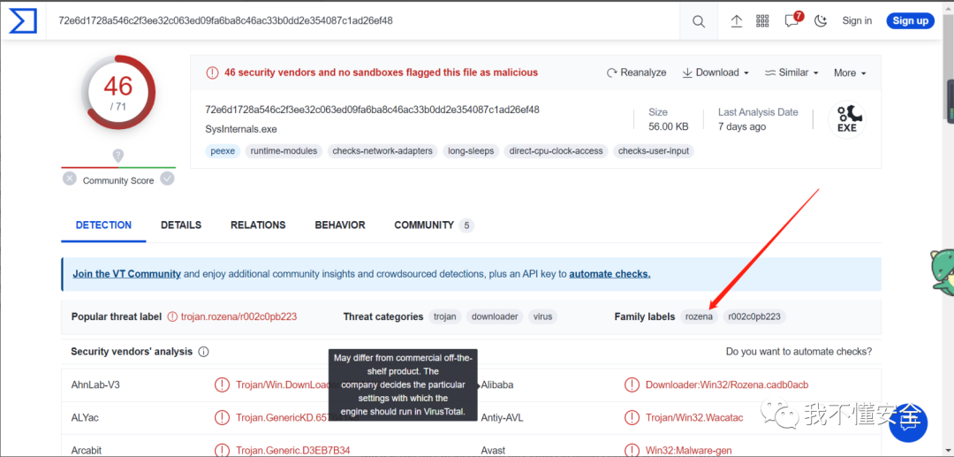
Task: Click the runtime-modules tag
Action: tap(284, 151)
